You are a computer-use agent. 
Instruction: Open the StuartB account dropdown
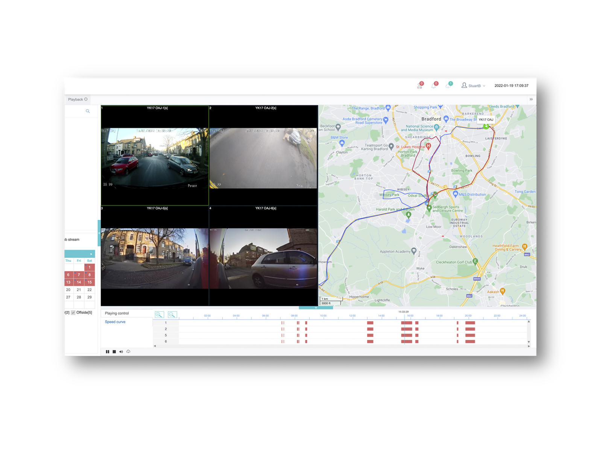coord(475,86)
